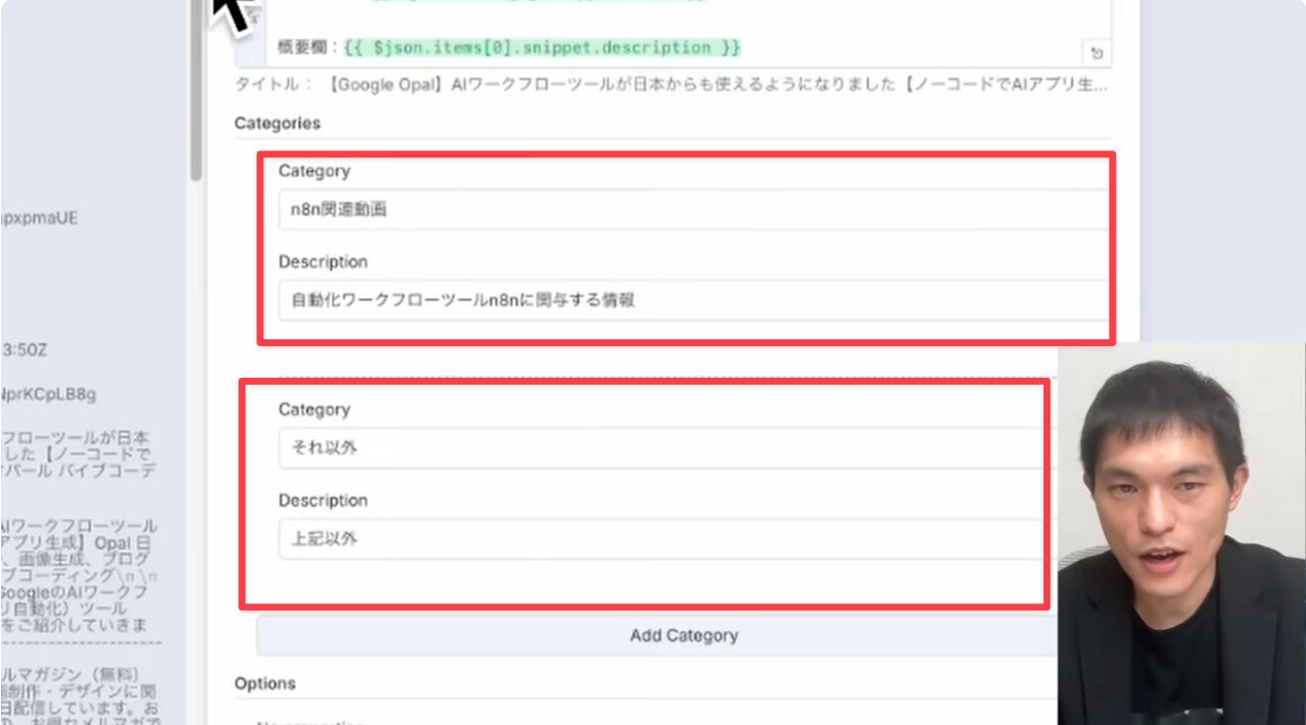
Task: Click the presenter webcam video thumbnail
Action: (1181, 534)
